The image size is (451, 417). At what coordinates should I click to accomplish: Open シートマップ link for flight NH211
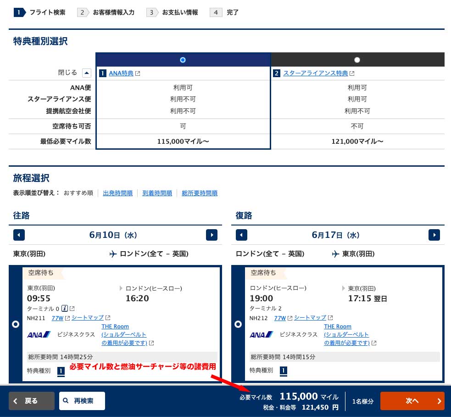point(88,318)
